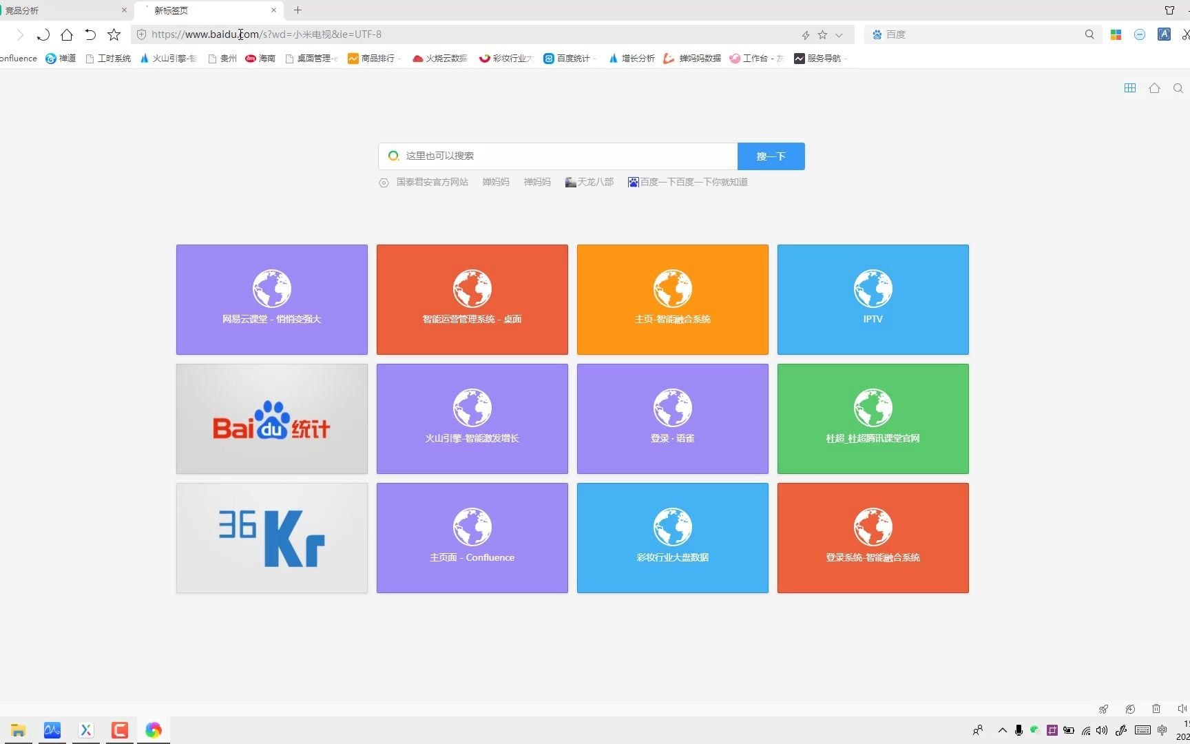The image size is (1190, 744).
Task: Close the 新标签页 tab
Action: 273,10
